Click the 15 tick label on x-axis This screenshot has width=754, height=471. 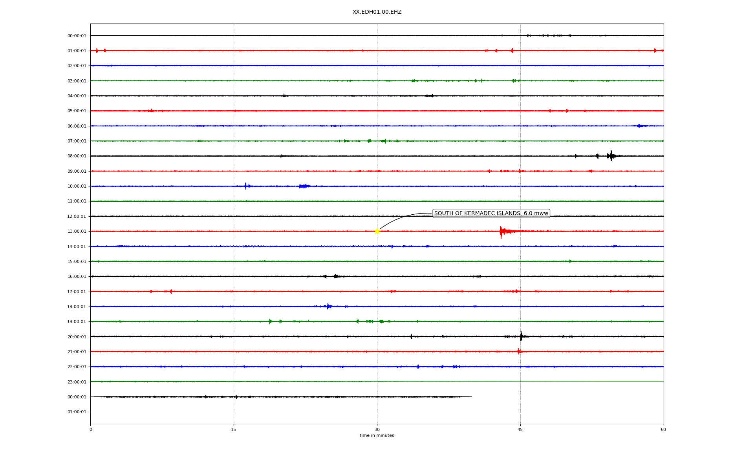point(234,430)
